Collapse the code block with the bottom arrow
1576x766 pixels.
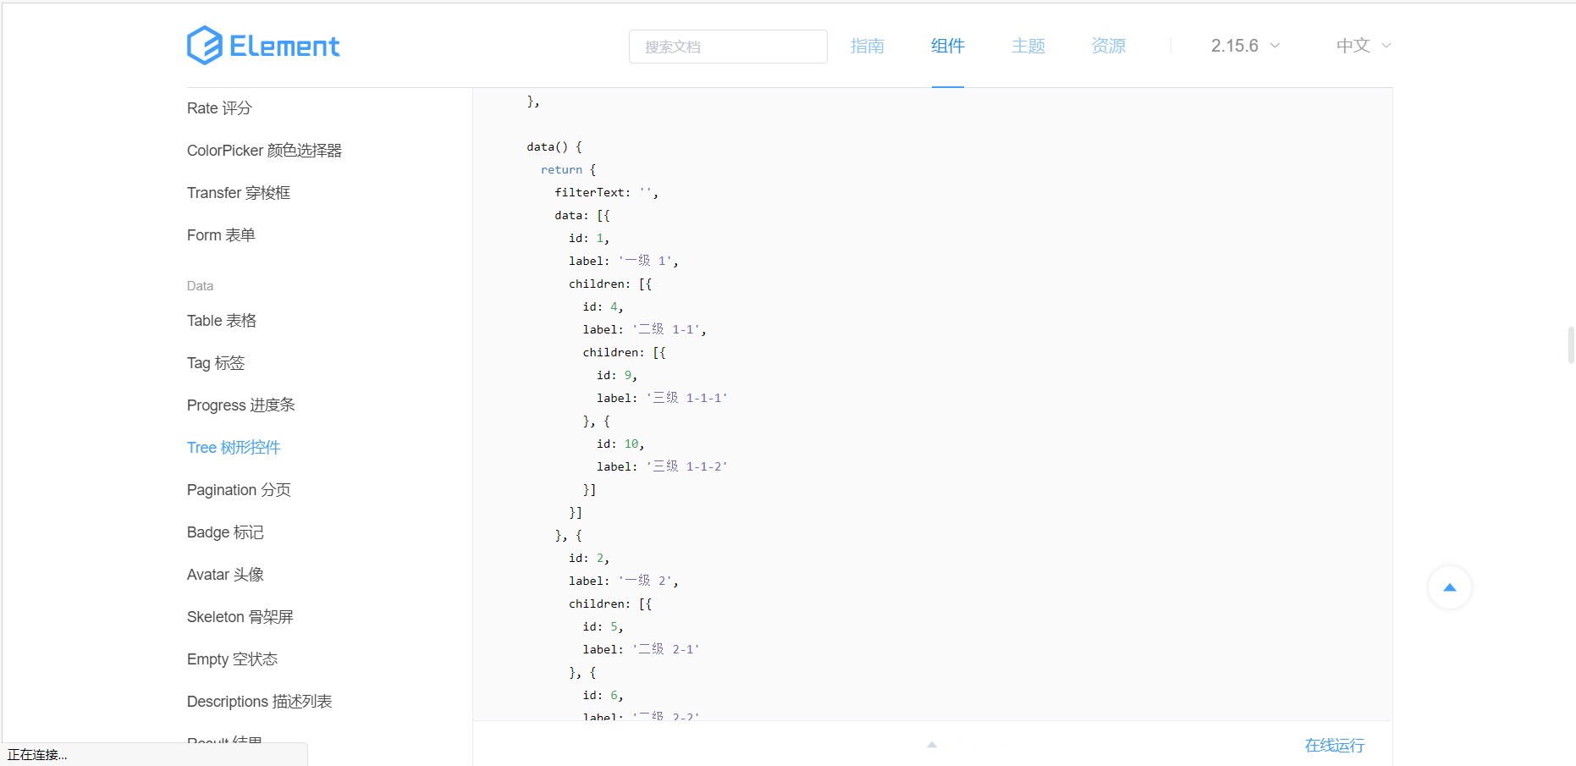pos(932,745)
